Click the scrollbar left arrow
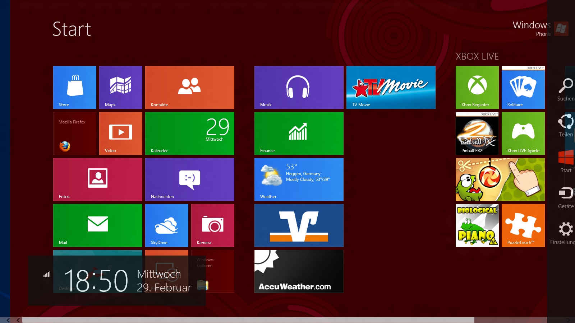 18,320
